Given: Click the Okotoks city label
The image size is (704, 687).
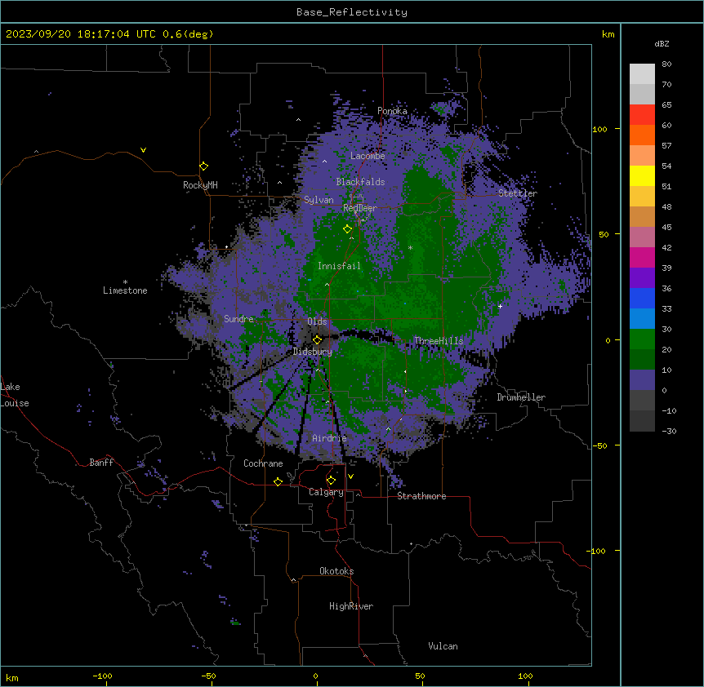Looking at the screenshot, I should [336, 571].
